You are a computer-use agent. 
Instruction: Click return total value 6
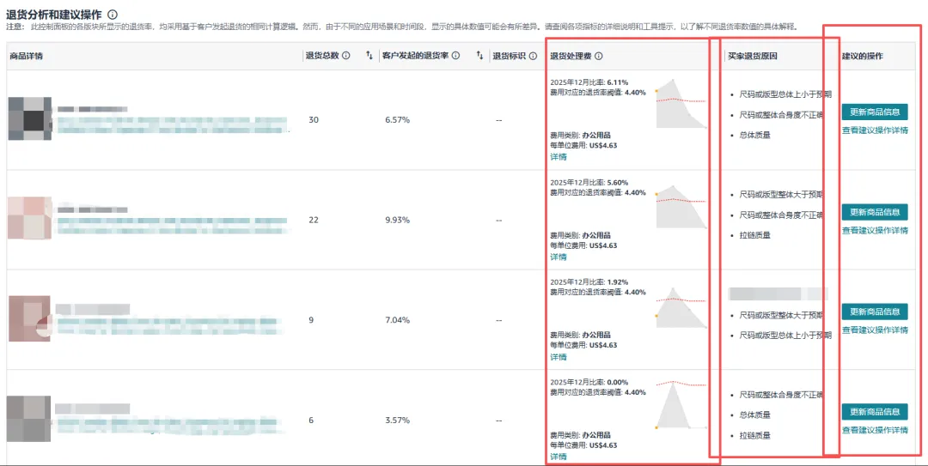click(x=311, y=420)
